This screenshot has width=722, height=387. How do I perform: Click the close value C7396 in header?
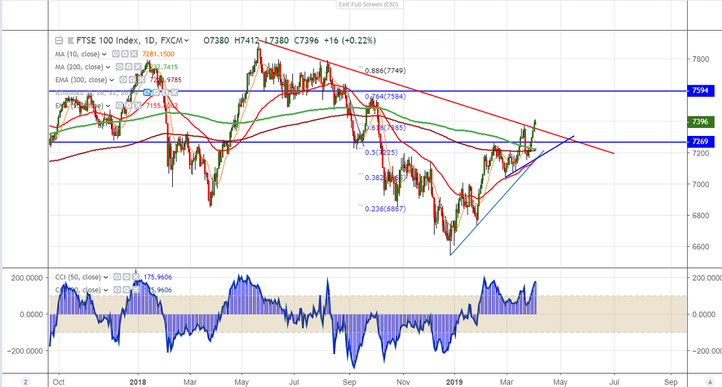click(x=306, y=40)
